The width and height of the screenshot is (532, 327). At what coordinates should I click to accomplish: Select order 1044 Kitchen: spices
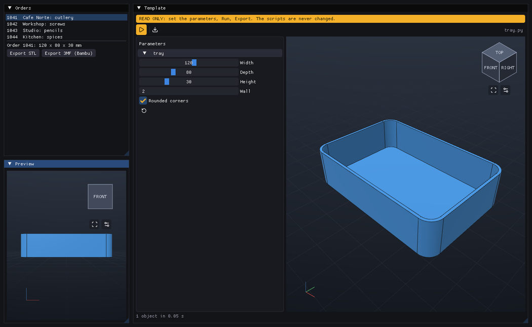coord(66,37)
